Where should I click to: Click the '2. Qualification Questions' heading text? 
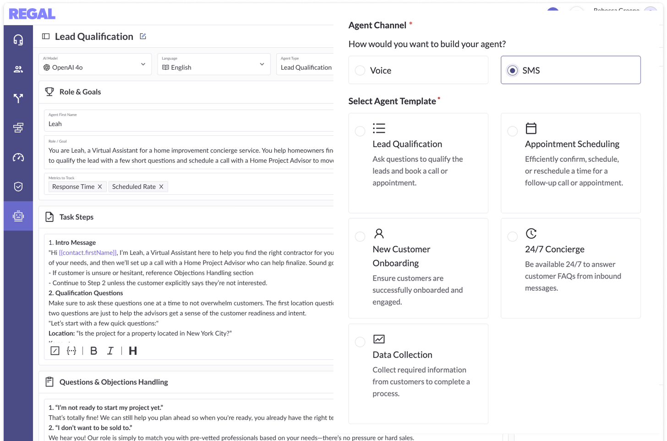tap(86, 293)
